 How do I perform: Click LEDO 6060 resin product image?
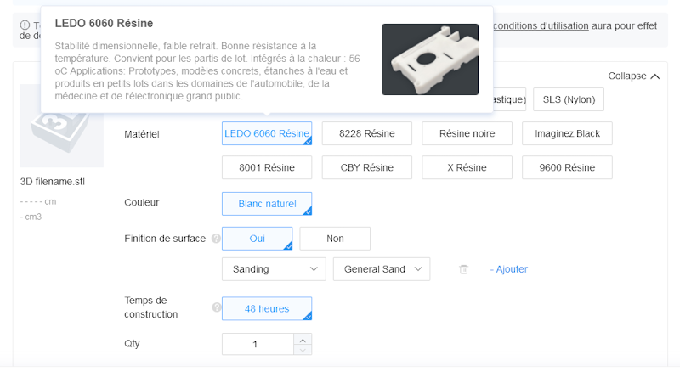pyautogui.click(x=430, y=59)
